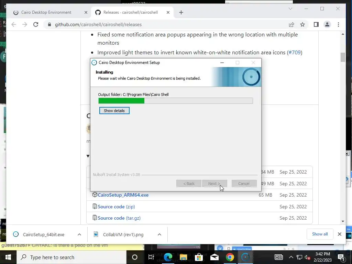Click the Sep 25, 2022 date beside CairoSetup_ARM64.exe

pyautogui.click(x=293, y=195)
